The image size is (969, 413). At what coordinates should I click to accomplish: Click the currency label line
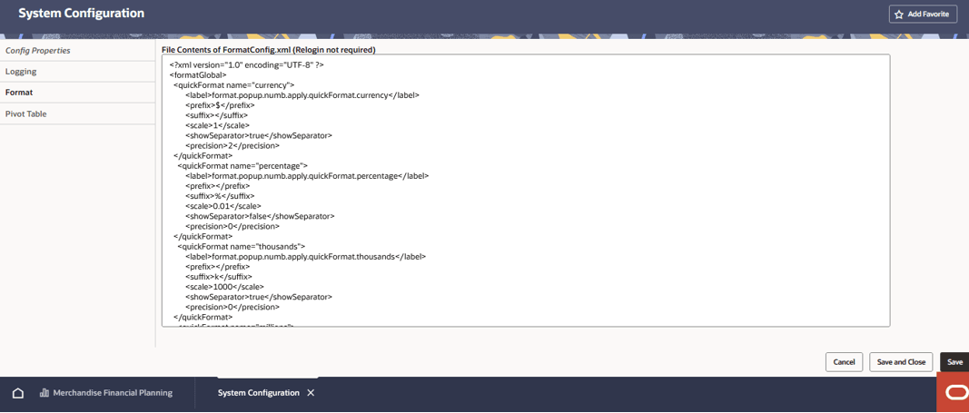(x=302, y=95)
